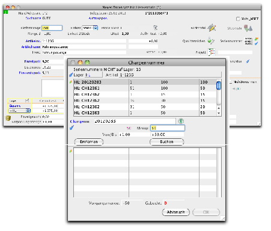Click the Projekt input field
This screenshot has height=231, width=271.
[x=235, y=52]
